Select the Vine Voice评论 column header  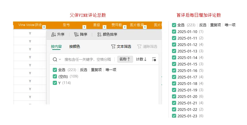[30, 25]
